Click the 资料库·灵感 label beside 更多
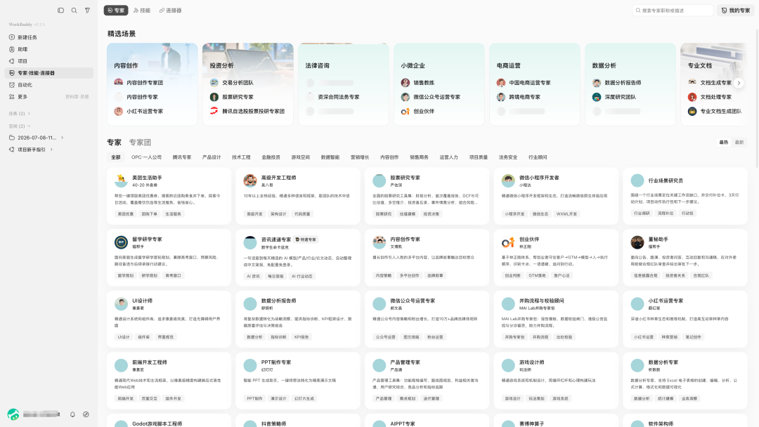This screenshot has width=759, height=427. pyautogui.click(x=77, y=97)
